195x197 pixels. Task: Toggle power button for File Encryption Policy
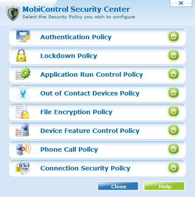pyautogui.click(x=174, y=112)
